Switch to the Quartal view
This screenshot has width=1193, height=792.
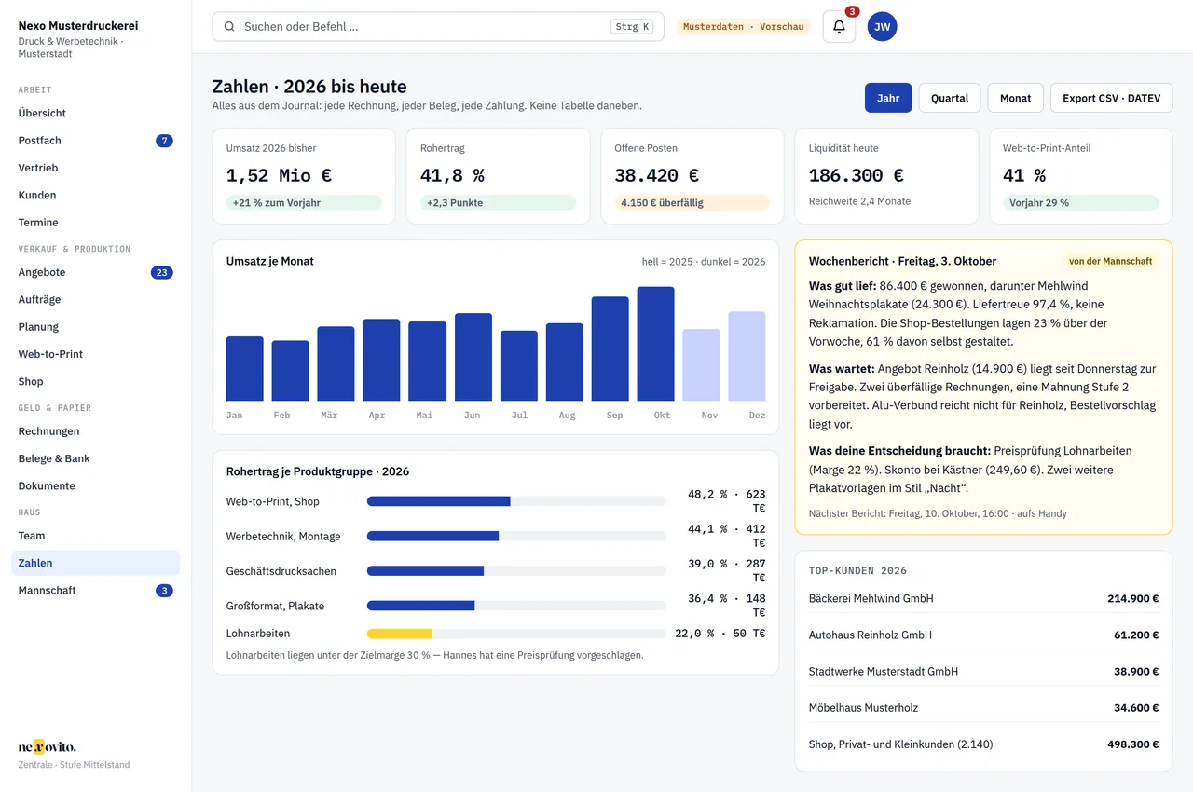pos(950,98)
